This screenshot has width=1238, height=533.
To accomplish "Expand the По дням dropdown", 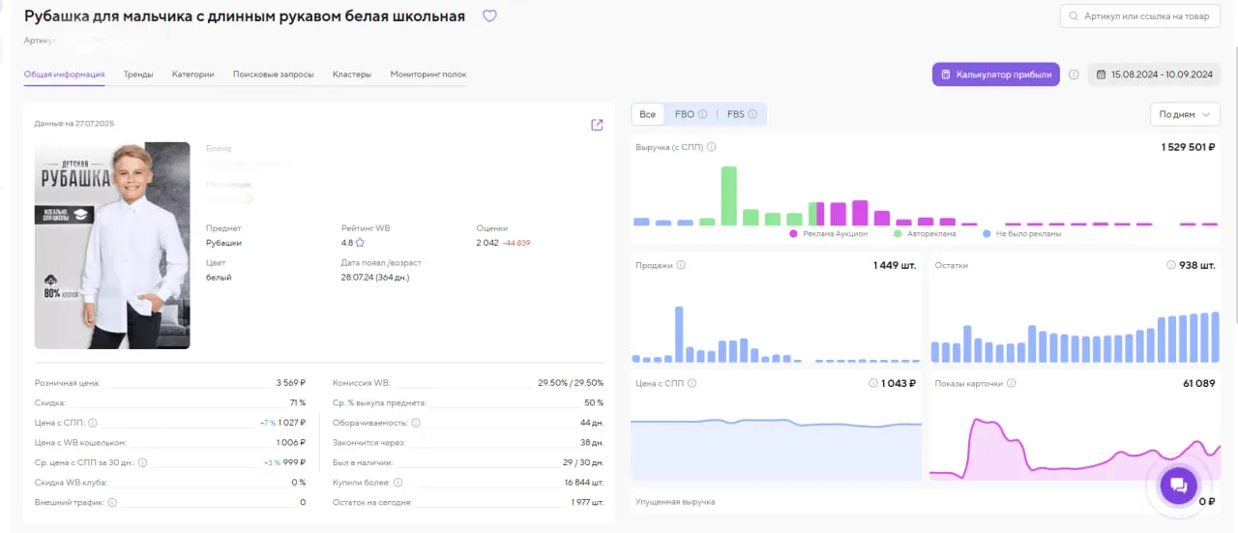I will click(x=1184, y=114).
